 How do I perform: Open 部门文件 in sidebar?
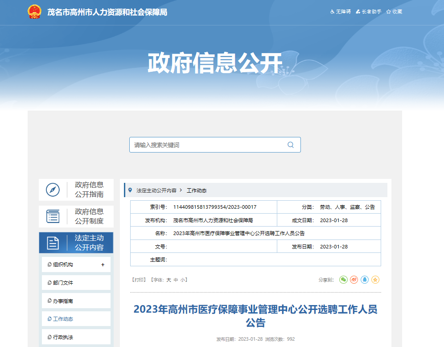[63, 283]
